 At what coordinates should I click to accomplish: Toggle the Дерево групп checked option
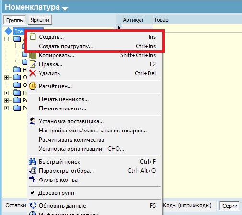point(94,193)
